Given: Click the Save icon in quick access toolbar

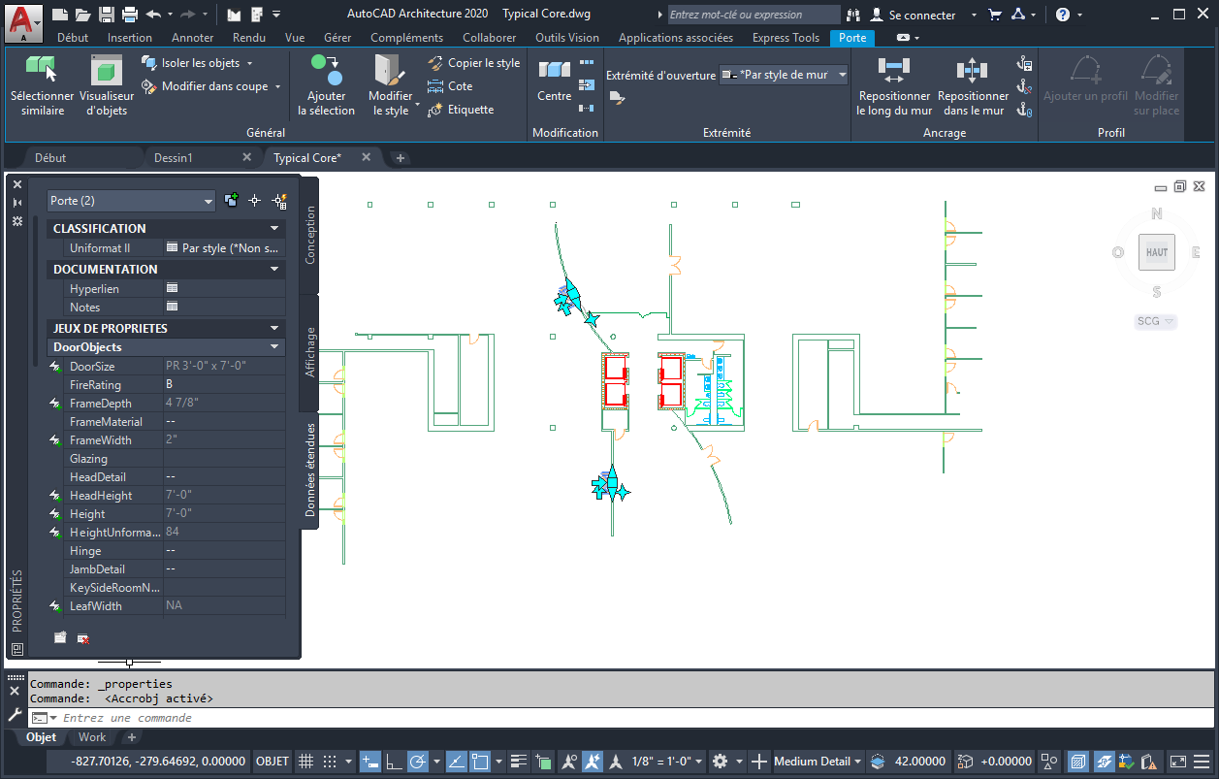Looking at the screenshot, I should click(106, 15).
